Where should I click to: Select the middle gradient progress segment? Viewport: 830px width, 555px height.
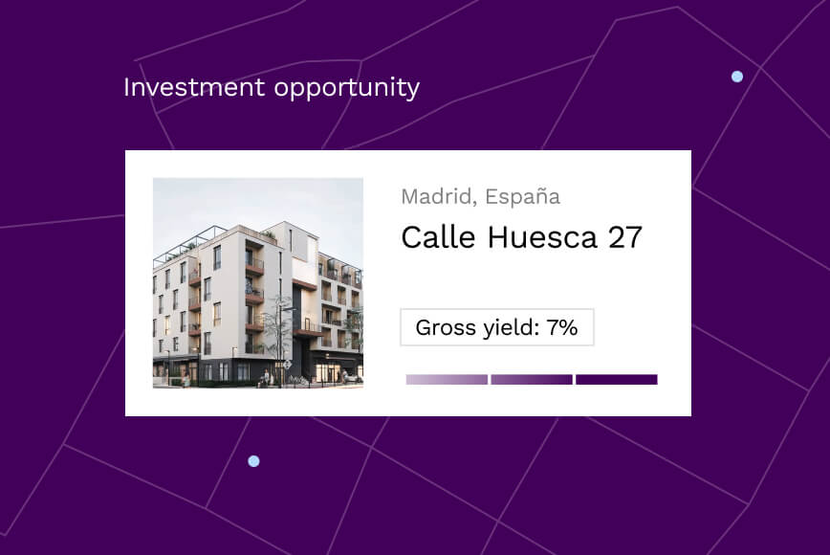click(x=532, y=379)
